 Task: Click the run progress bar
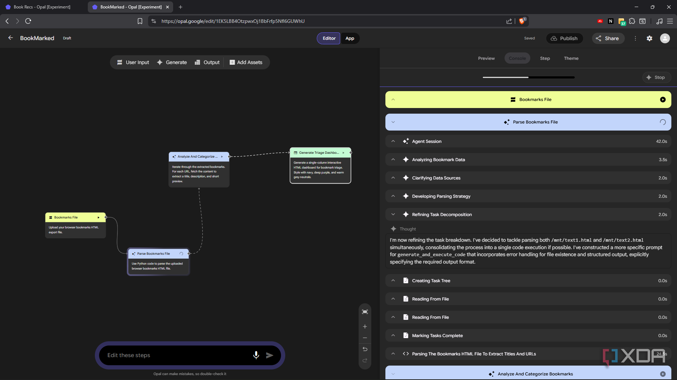tap(529, 77)
